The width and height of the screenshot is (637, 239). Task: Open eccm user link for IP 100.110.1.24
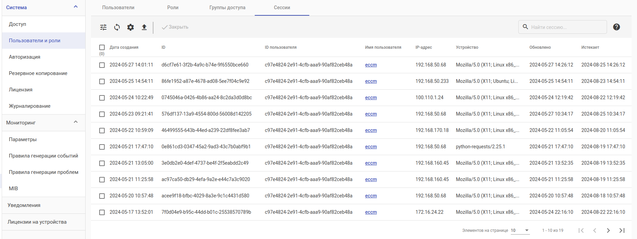click(x=371, y=98)
